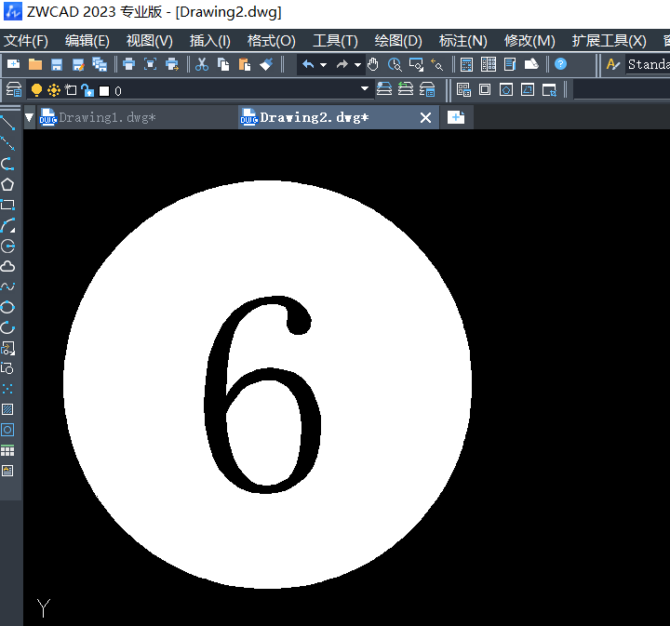Toggle layer 0 viewport freeze icon
Viewport: 670px width, 626px height.
click(x=71, y=90)
